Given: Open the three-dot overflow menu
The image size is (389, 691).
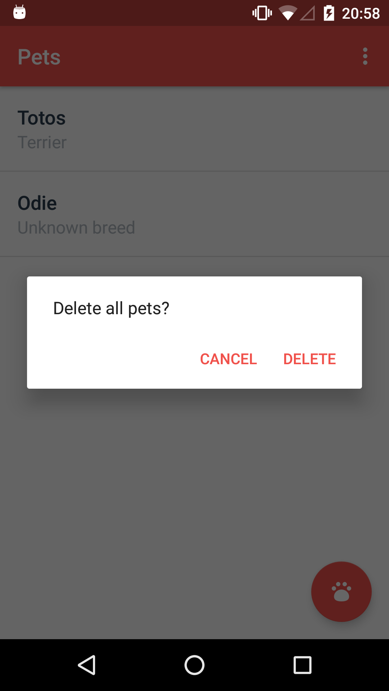Looking at the screenshot, I should pos(365,56).
